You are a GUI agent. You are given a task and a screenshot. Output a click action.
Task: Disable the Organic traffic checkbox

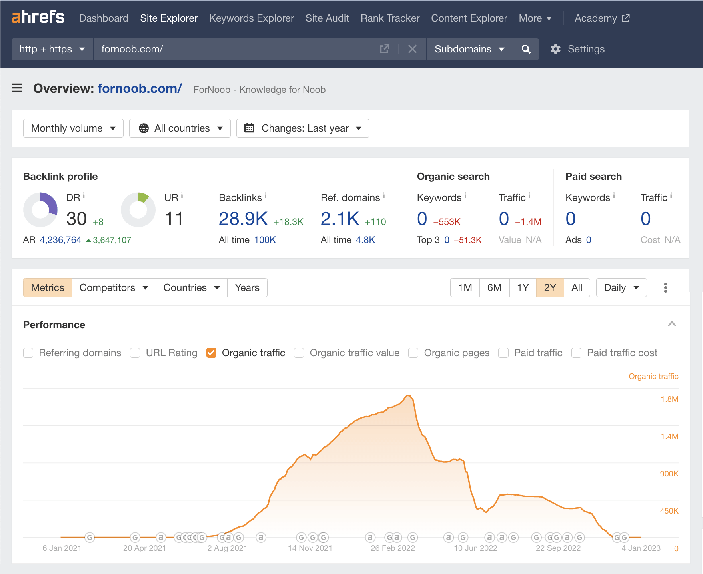(212, 353)
